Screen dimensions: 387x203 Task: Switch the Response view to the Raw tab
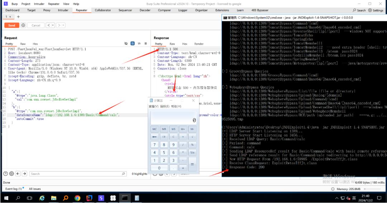172,44
